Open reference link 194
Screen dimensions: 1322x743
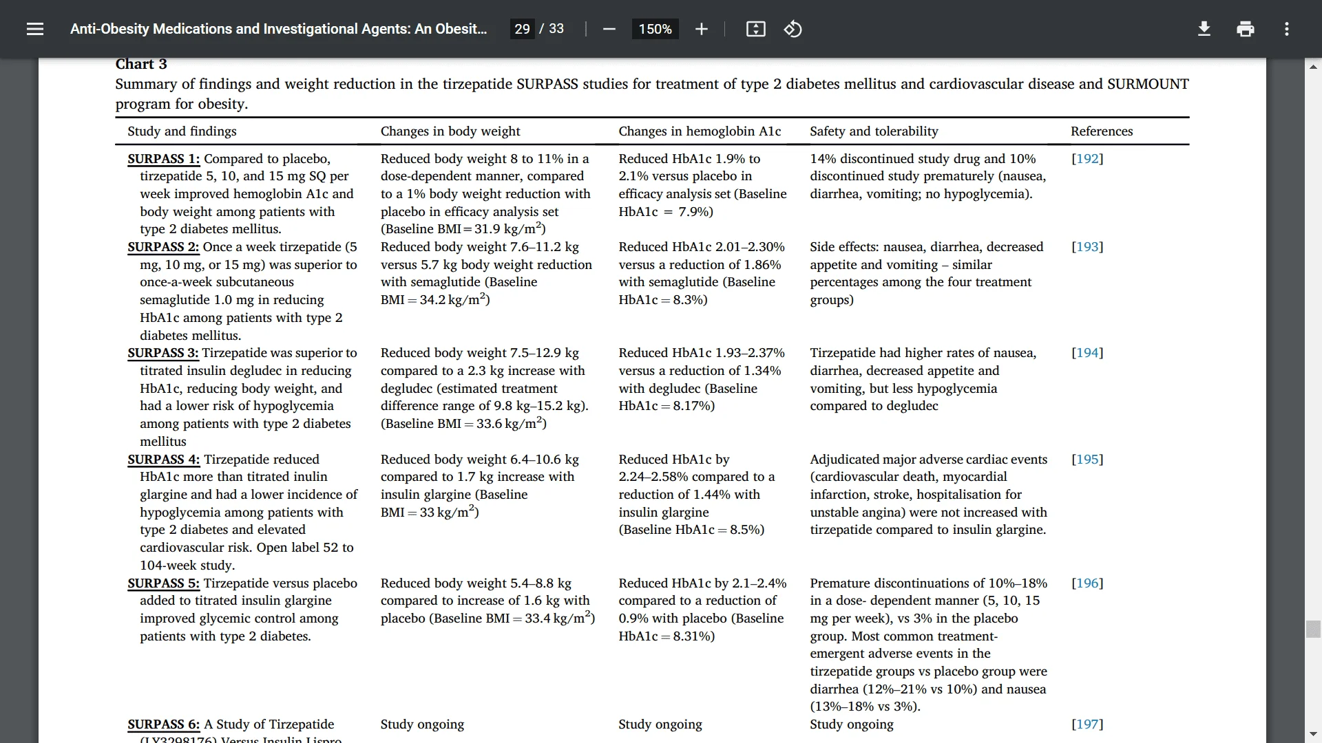tap(1087, 353)
